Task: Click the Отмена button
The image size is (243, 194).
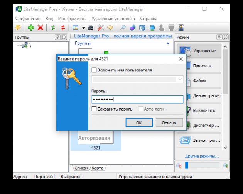Action: pyautogui.click(x=169, y=123)
